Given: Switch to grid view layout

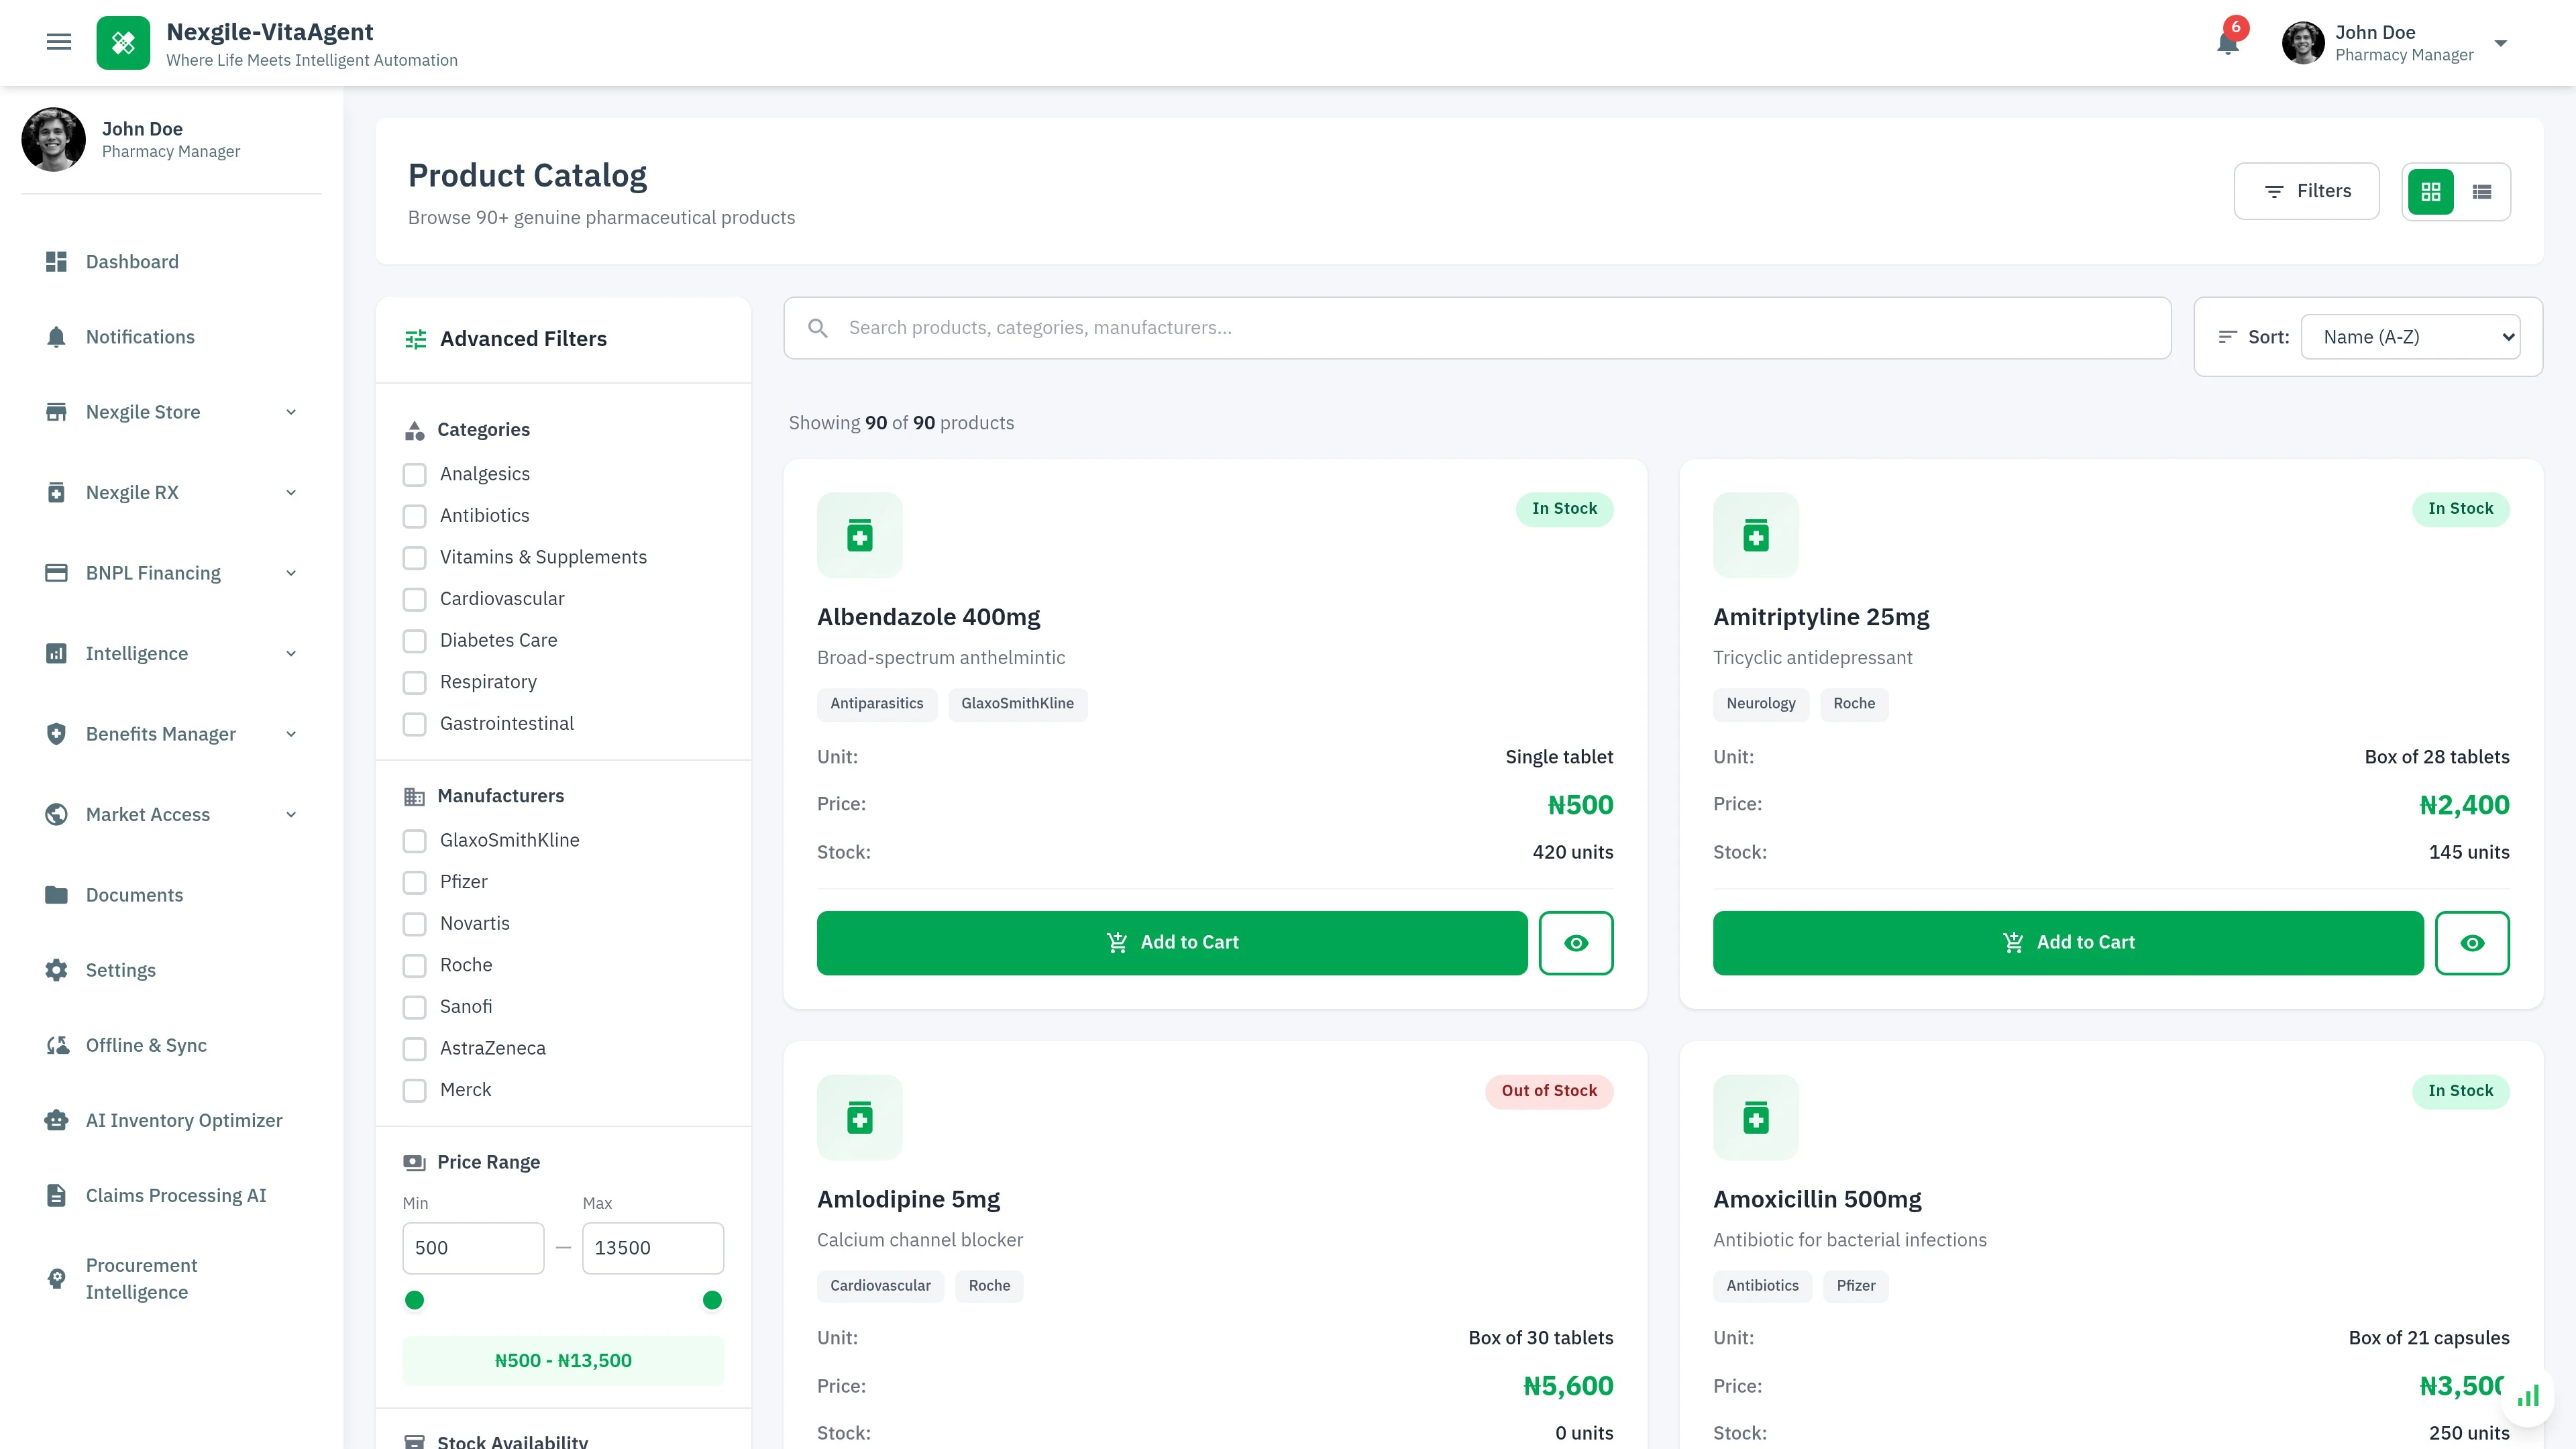Looking at the screenshot, I should 2432,191.
